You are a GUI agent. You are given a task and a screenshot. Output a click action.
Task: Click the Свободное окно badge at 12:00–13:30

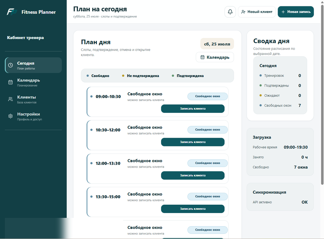point(207,163)
